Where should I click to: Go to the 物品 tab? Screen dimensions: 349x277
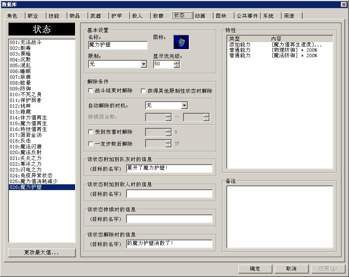pos(77,16)
